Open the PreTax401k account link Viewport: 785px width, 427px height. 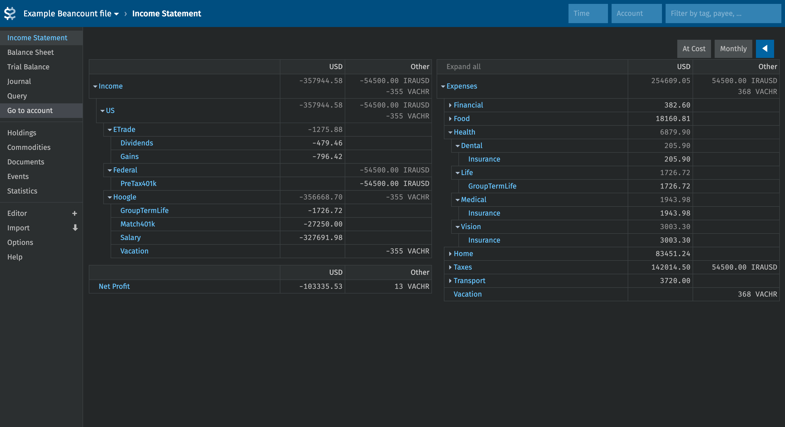(x=138, y=184)
